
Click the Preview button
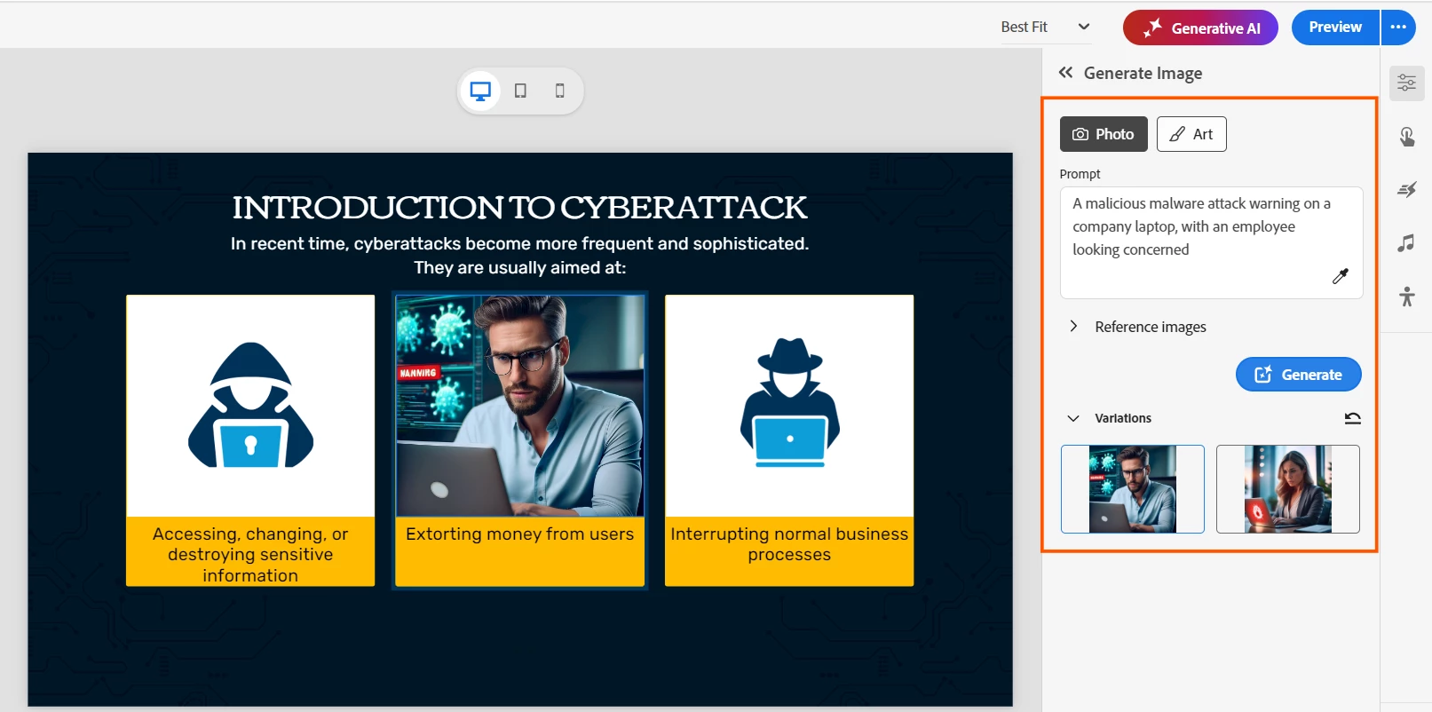click(1335, 28)
